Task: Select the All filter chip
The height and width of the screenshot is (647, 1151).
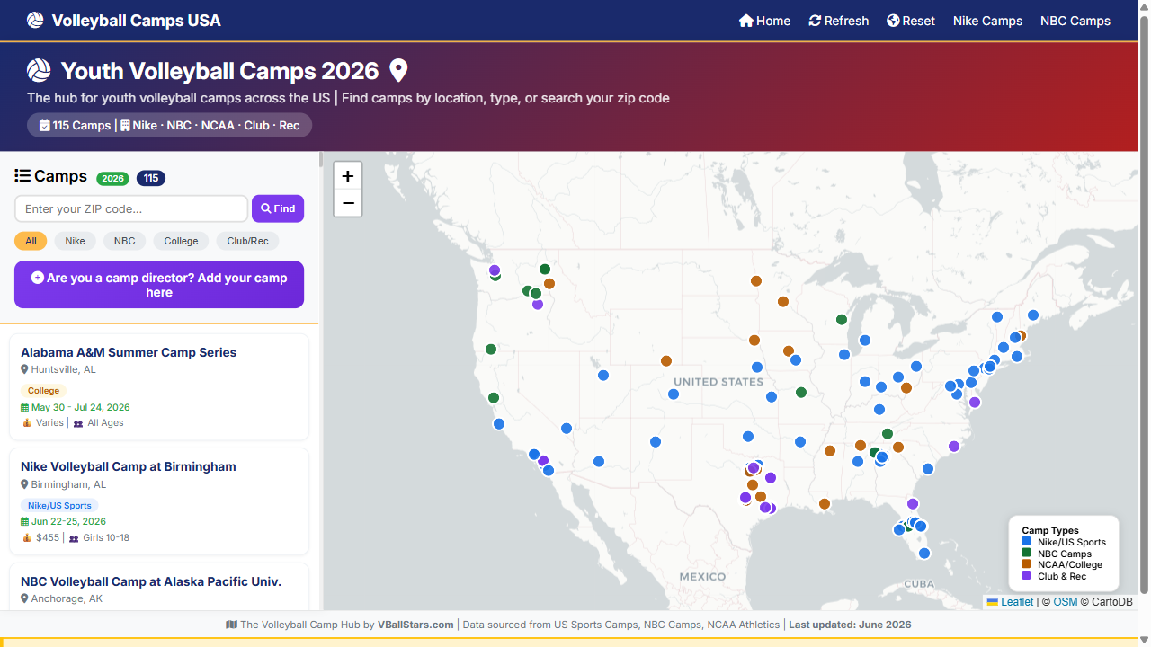Action: (x=31, y=241)
